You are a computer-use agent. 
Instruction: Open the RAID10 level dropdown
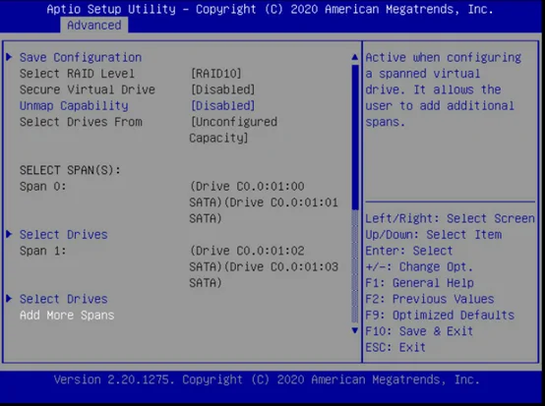[215, 74]
